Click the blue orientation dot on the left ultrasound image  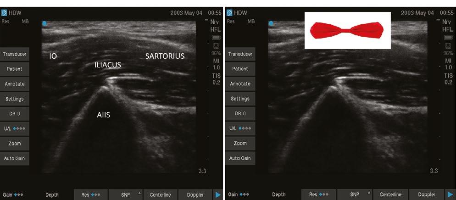(44, 23)
